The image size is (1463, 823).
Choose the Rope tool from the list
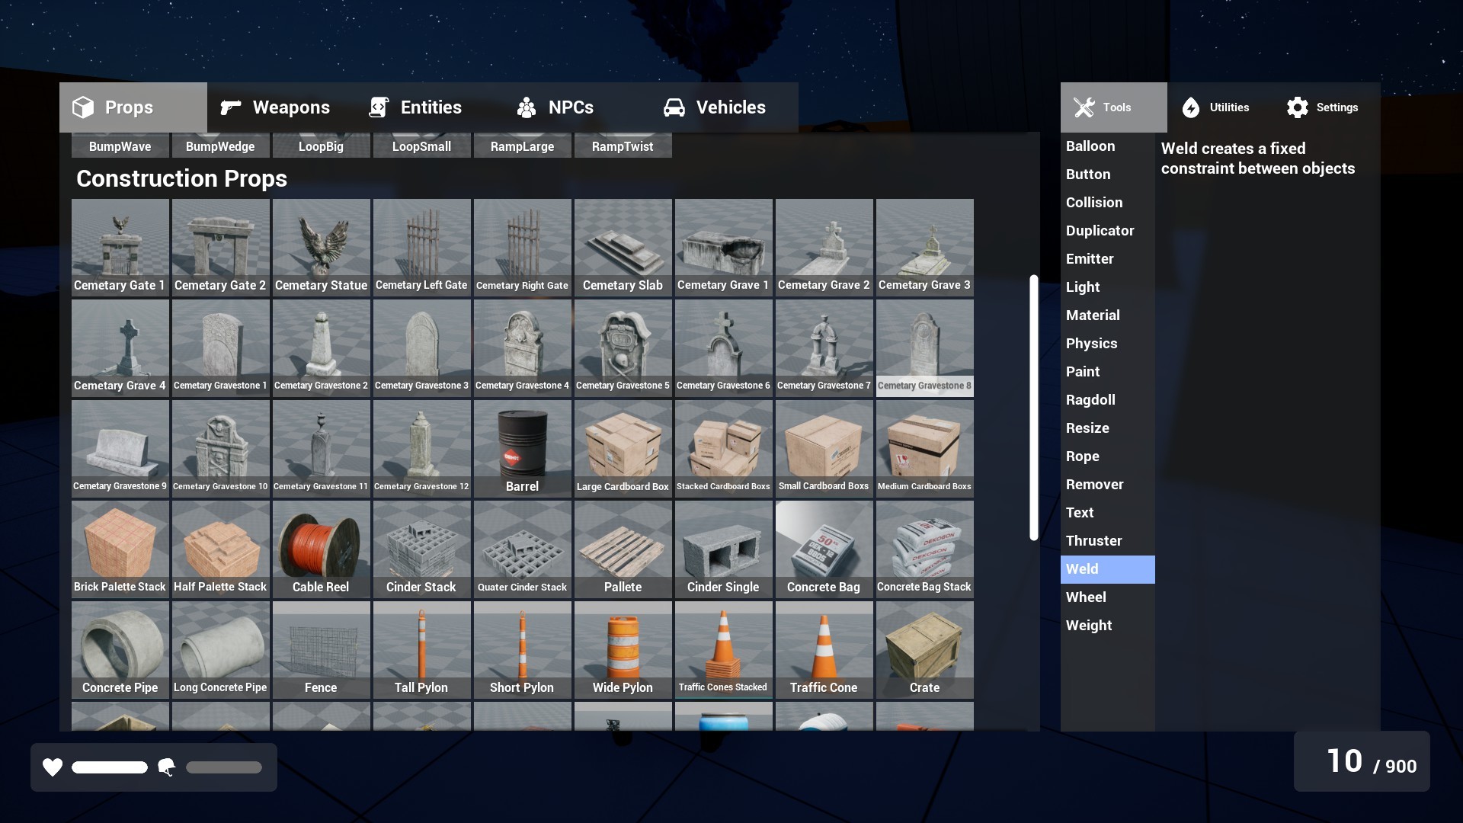1082,456
